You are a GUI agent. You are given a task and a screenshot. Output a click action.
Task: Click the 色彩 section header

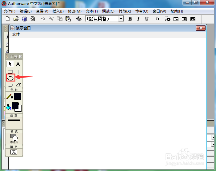[14, 90]
